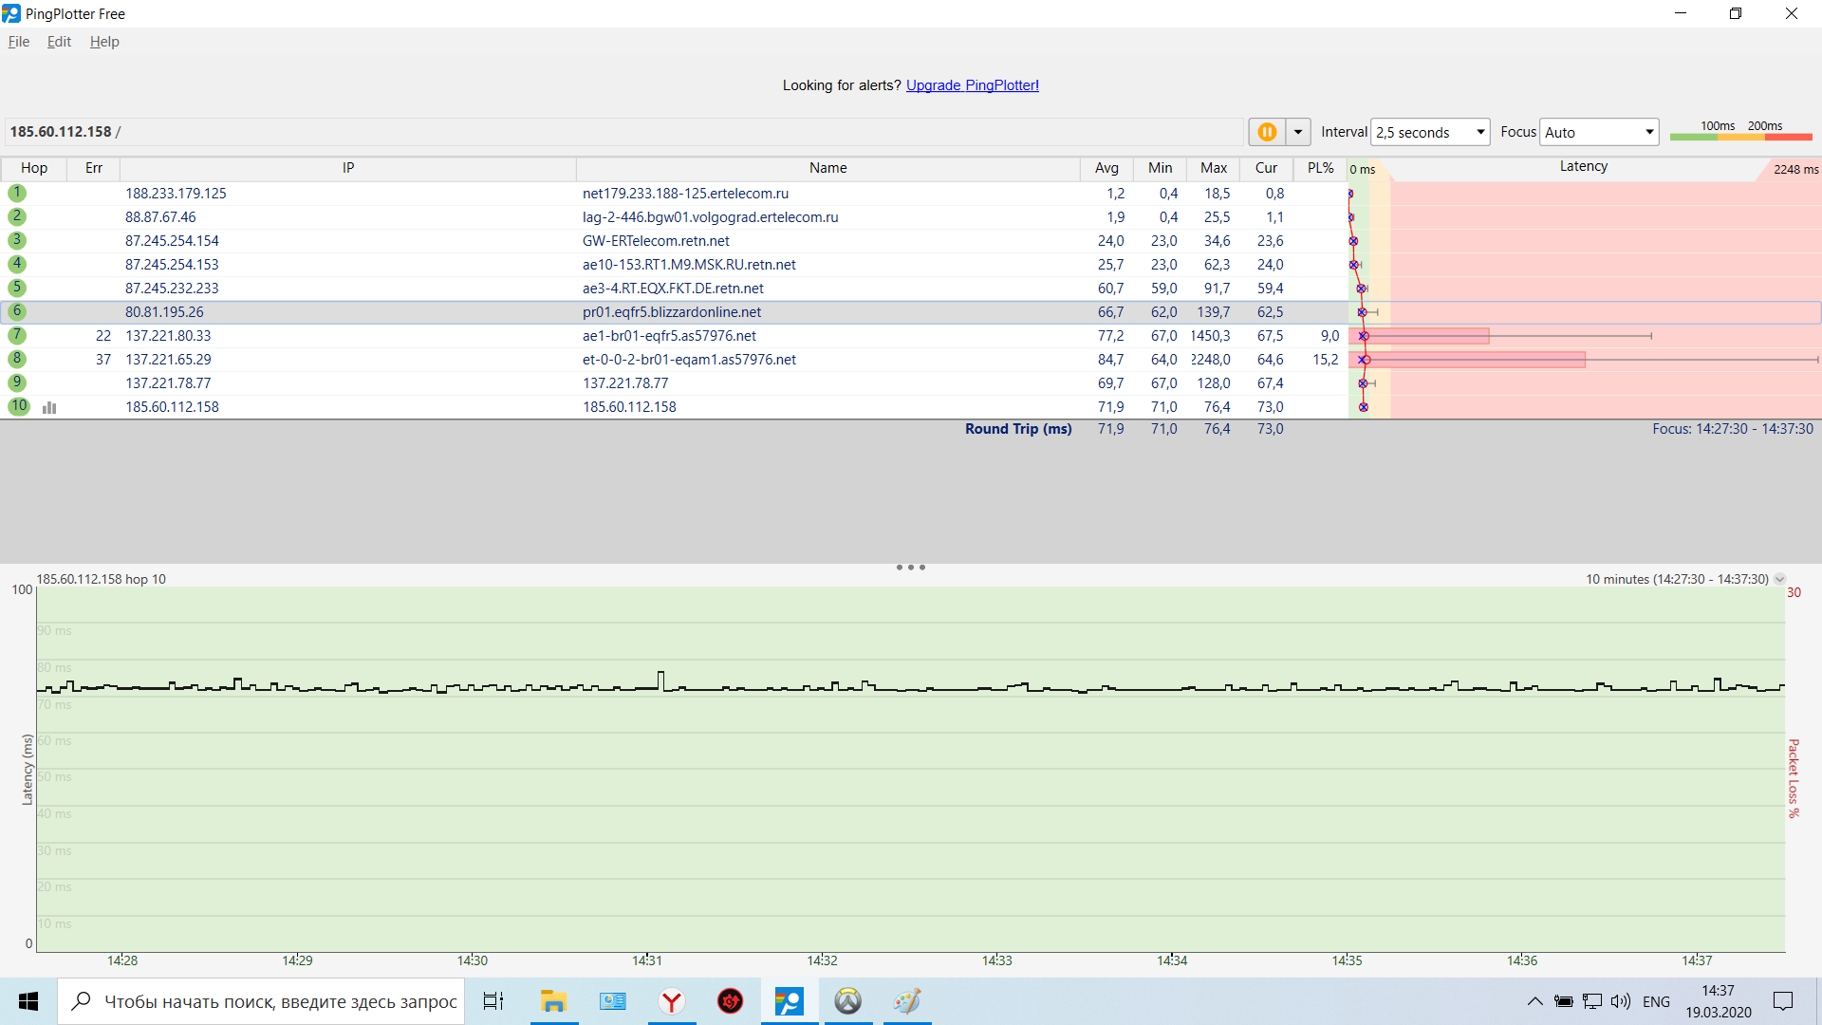The width and height of the screenshot is (1822, 1025).
Task: Open the Focus dropdown set to Auto
Action: click(x=1599, y=132)
